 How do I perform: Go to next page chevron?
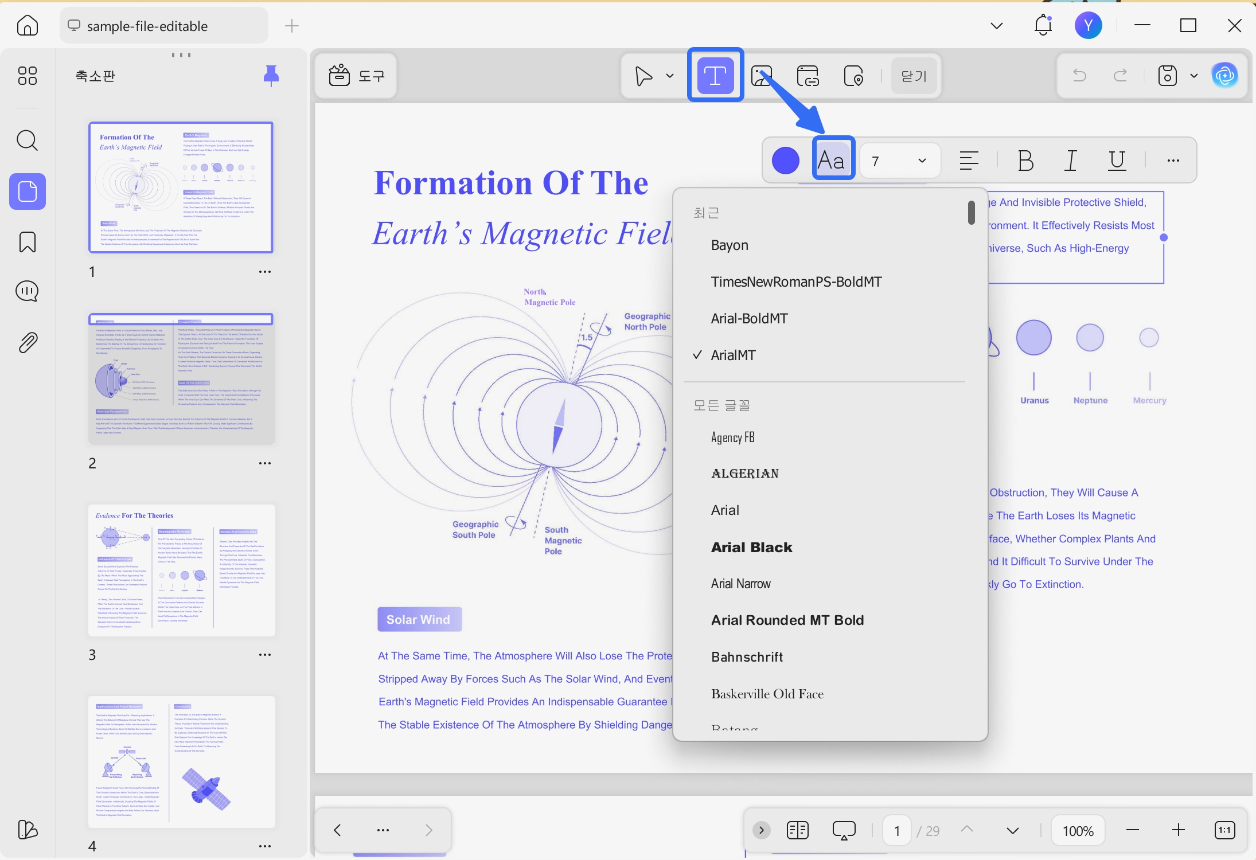point(1013,831)
